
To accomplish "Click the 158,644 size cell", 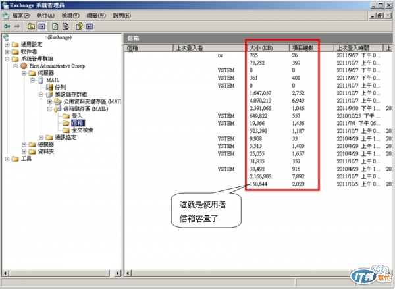I will tap(258, 184).
